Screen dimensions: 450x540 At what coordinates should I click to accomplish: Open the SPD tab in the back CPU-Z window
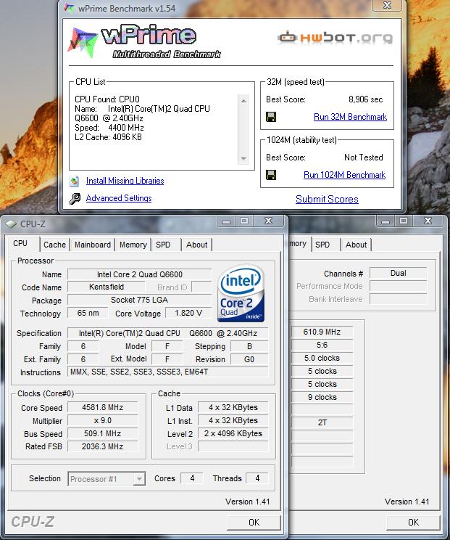click(x=322, y=245)
